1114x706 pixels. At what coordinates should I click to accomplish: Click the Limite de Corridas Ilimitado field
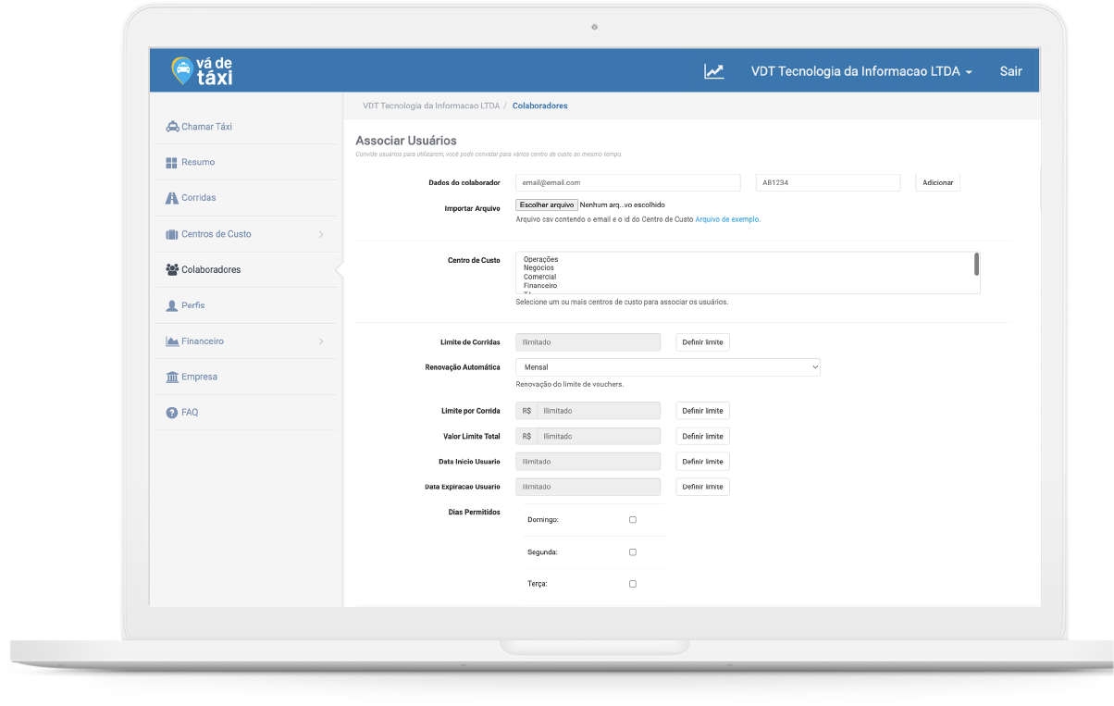coord(588,342)
